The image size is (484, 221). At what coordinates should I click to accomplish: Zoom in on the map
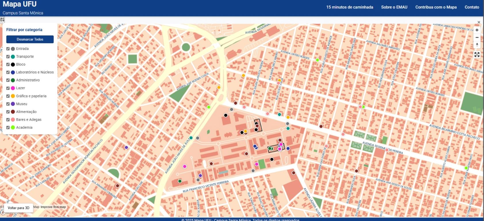[x=477, y=30]
